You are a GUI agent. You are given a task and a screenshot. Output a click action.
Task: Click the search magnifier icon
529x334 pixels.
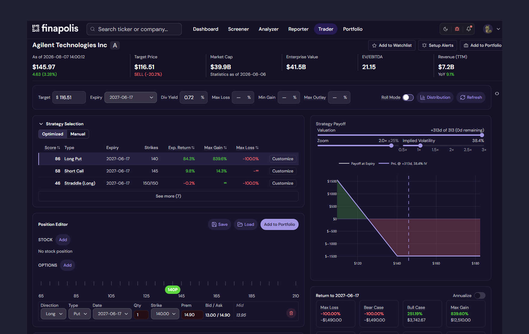point(93,29)
